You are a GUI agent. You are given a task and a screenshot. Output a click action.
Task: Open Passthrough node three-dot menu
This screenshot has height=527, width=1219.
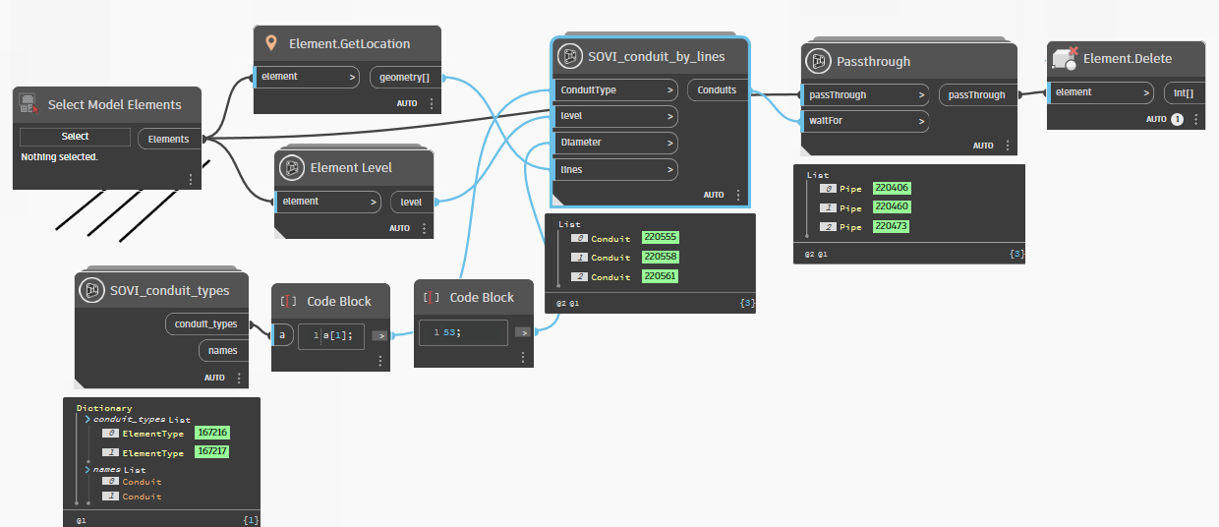(1007, 146)
